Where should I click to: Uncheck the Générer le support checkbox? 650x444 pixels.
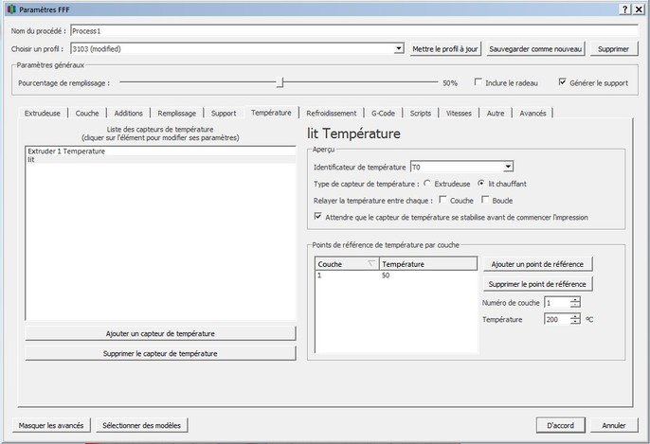tap(563, 83)
